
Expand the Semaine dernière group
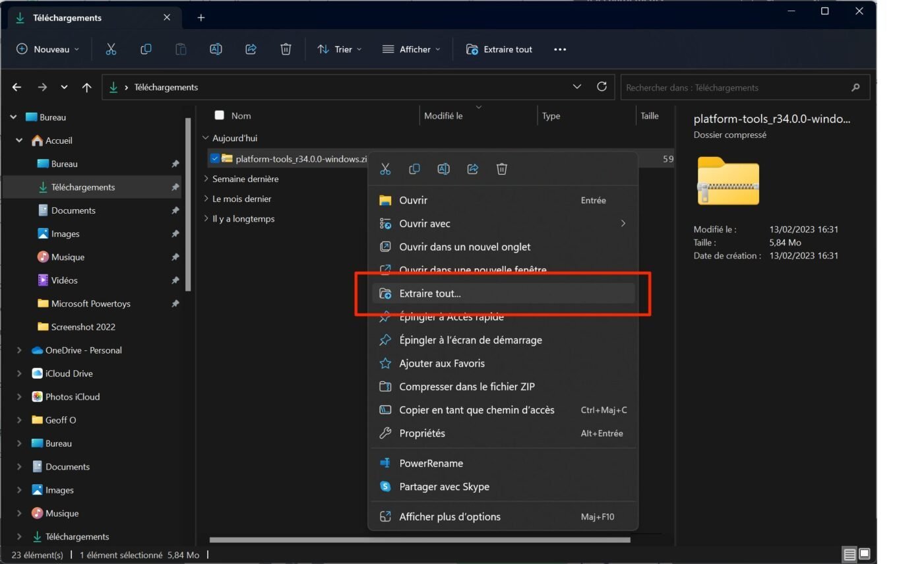[206, 179]
